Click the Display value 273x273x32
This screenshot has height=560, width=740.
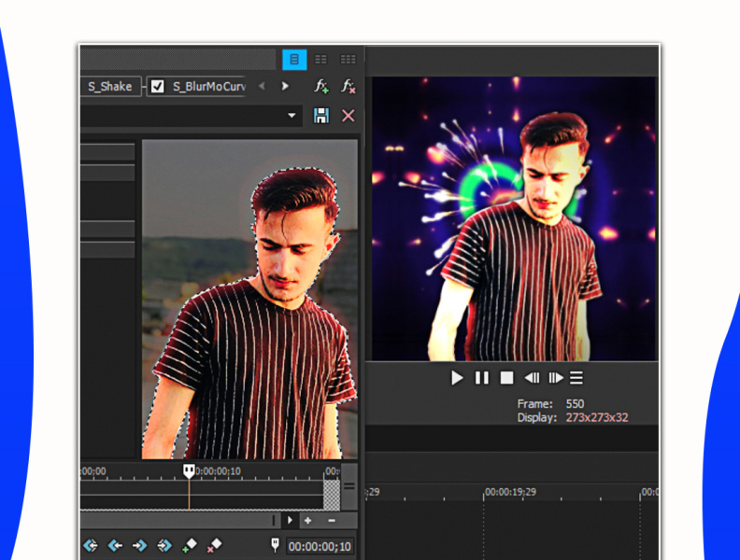(597, 417)
